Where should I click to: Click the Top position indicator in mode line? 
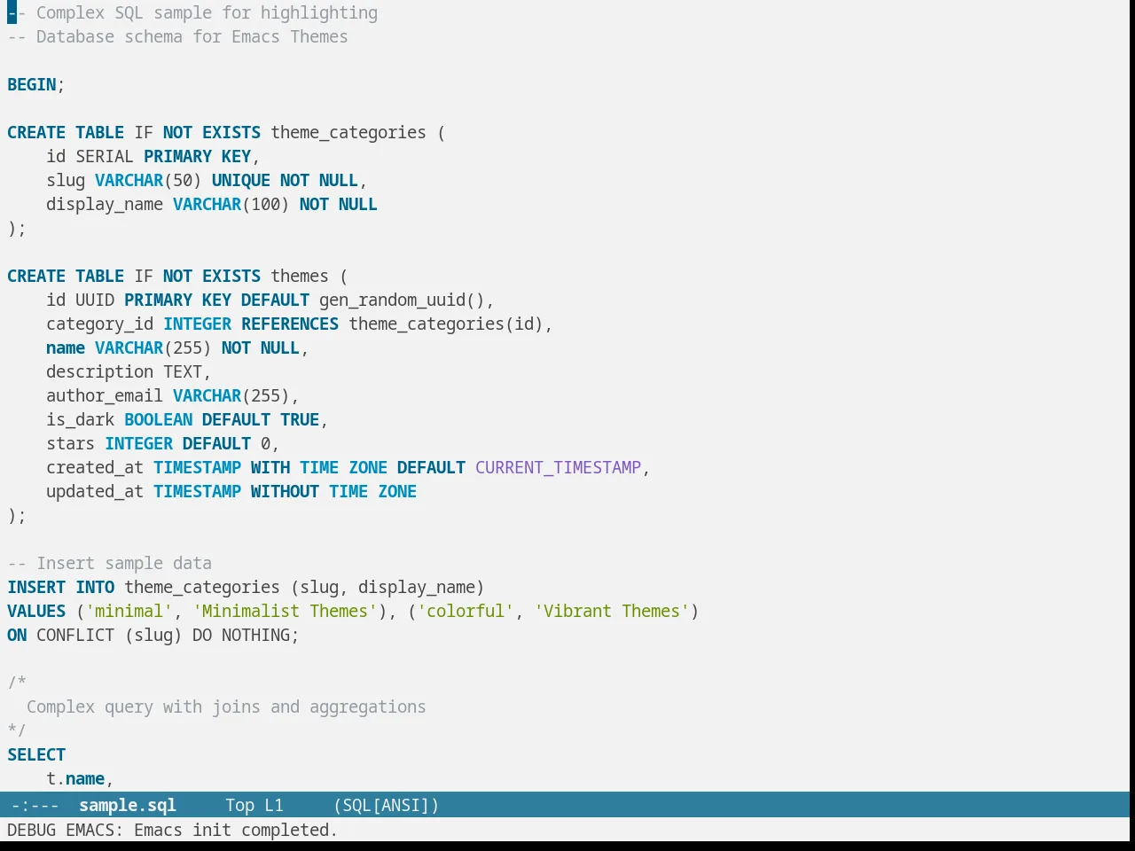click(x=239, y=805)
